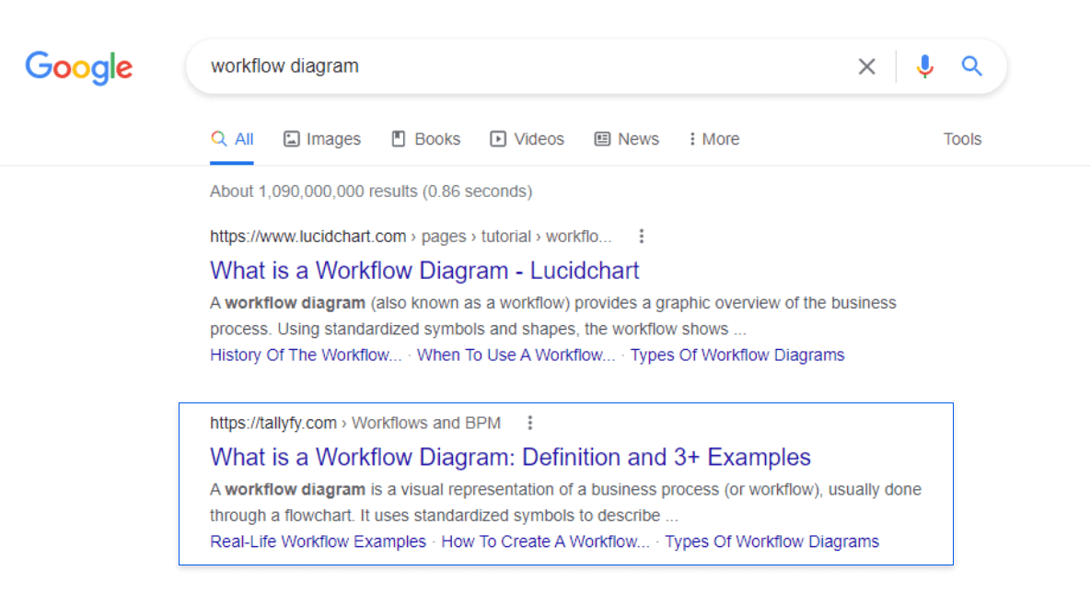1090x594 pixels.
Task: Click the Google logo
Action: [x=79, y=67]
